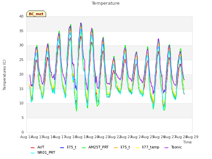The height and width of the screenshot is (159, 212).
Task: Click the 5 y-axis tick label
Action: [23, 118]
